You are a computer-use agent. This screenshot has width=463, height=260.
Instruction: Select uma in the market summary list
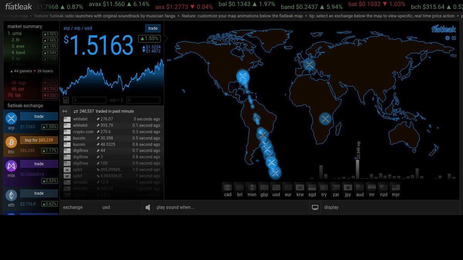pos(32,34)
